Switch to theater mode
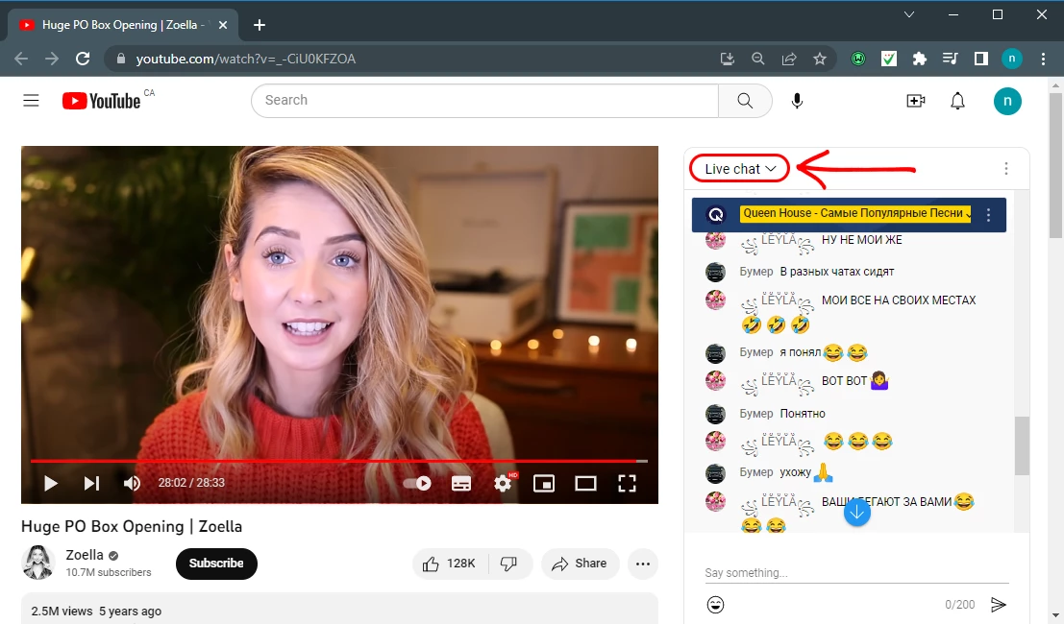The image size is (1064, 624). (x=585, y=484)
